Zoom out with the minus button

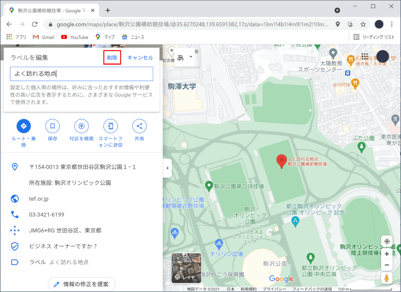387,265
